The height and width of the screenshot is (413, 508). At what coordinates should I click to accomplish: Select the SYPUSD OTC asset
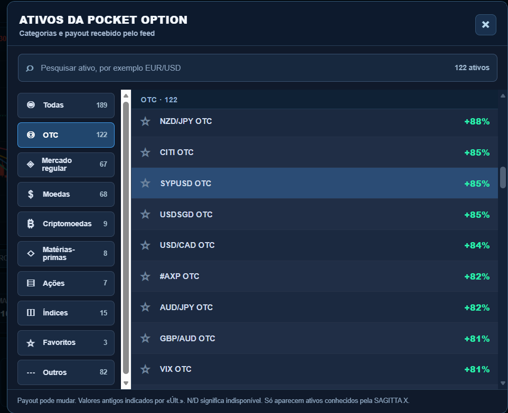[314, 183]
